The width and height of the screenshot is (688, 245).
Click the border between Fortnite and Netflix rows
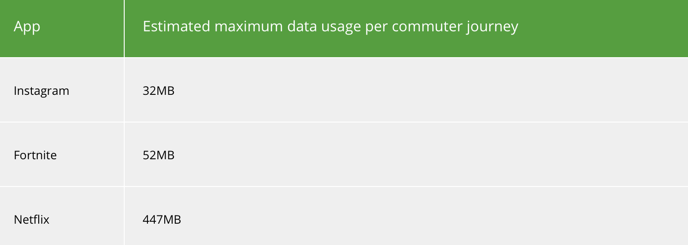tap(344, 186)
